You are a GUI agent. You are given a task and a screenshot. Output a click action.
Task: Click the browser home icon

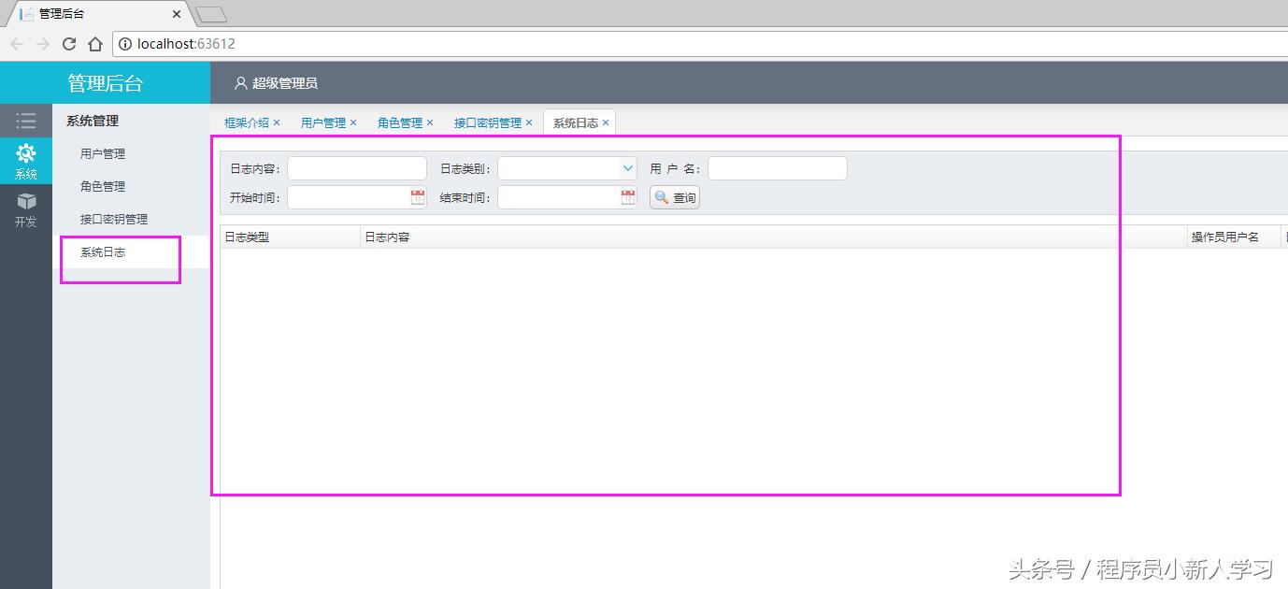tap(95, 43)
